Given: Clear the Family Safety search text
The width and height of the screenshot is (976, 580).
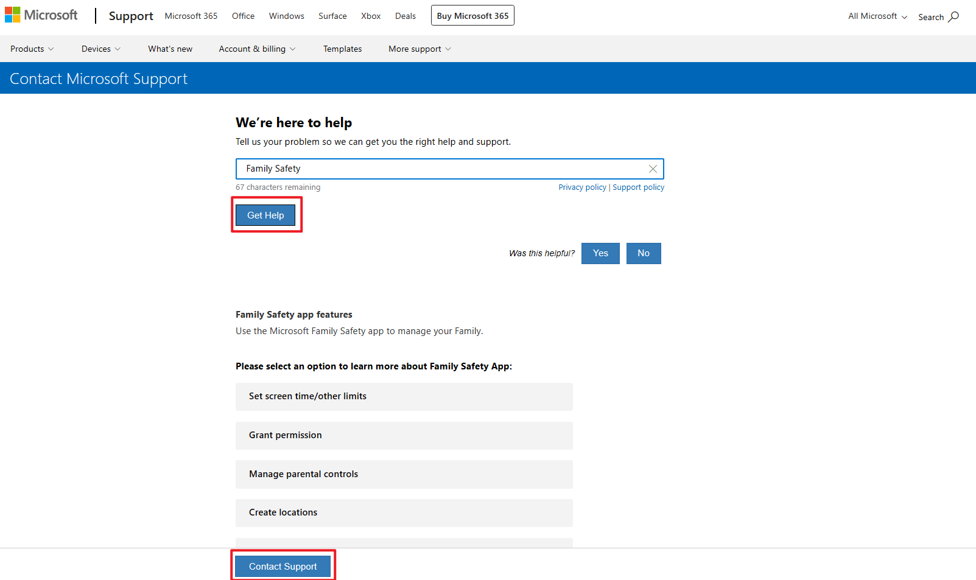Looking at the screenshot, I should pos(653,169).
